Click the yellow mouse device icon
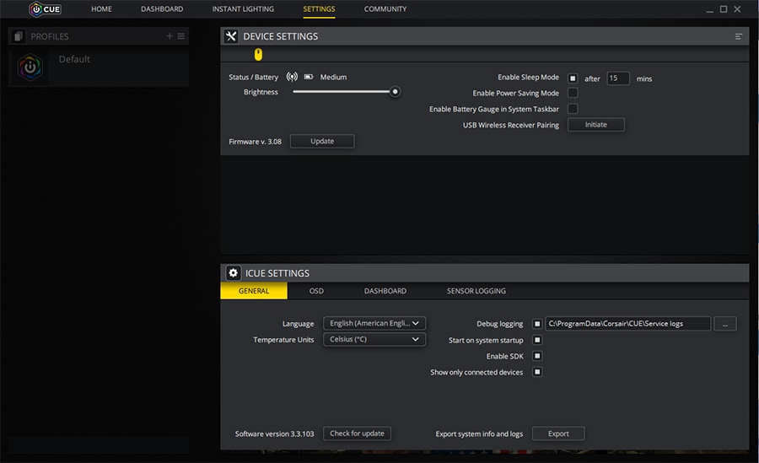759x463 pixels. (x=259, y=55)
